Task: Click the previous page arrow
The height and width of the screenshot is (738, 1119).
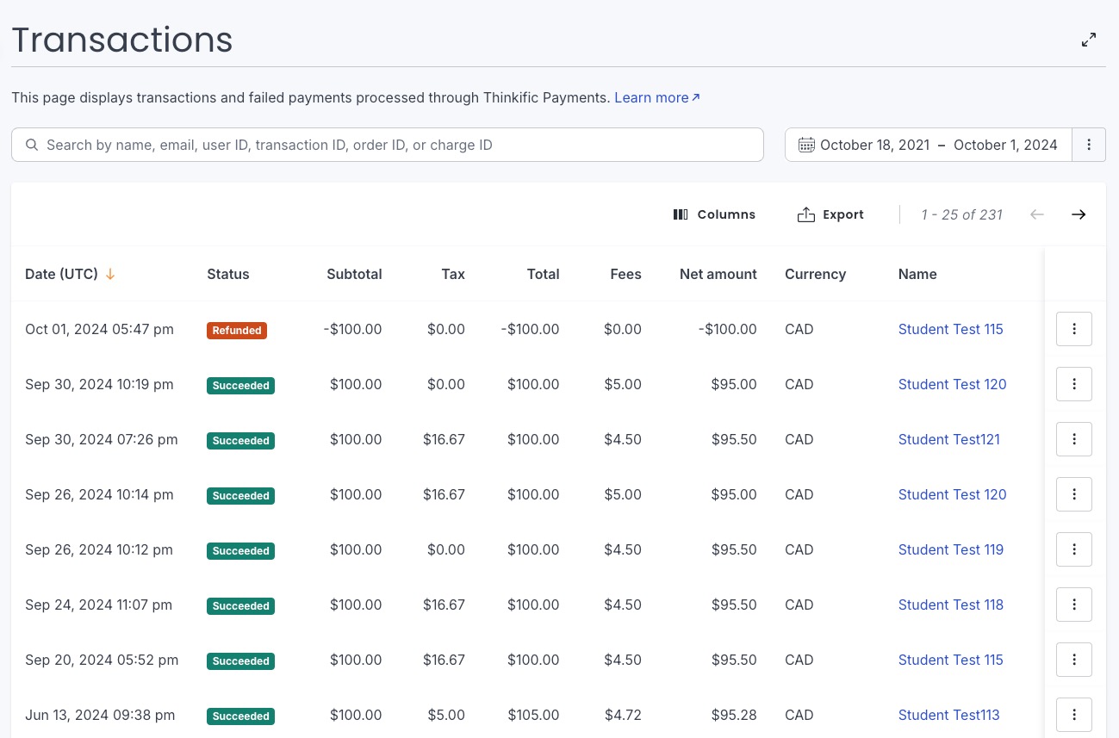Action: point(1037,214)
